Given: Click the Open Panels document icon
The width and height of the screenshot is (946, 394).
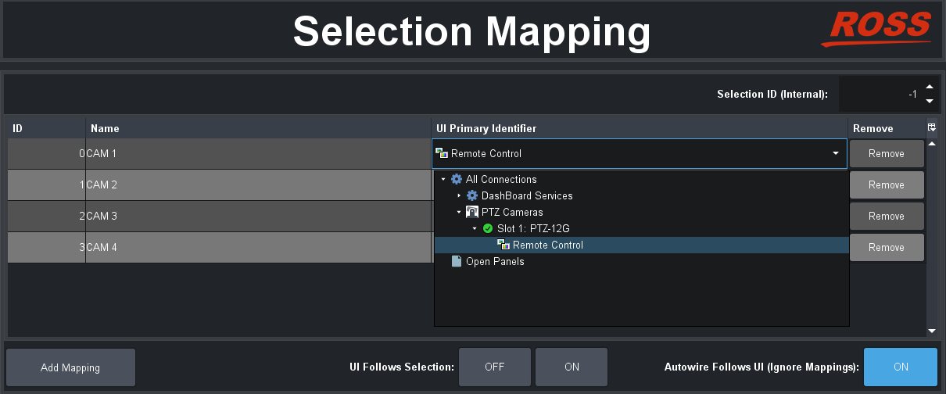Looking at the screenshot, I should tap(457, 262).
